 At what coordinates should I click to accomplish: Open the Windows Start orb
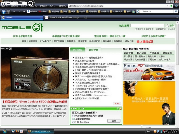(x=5, y=131)
